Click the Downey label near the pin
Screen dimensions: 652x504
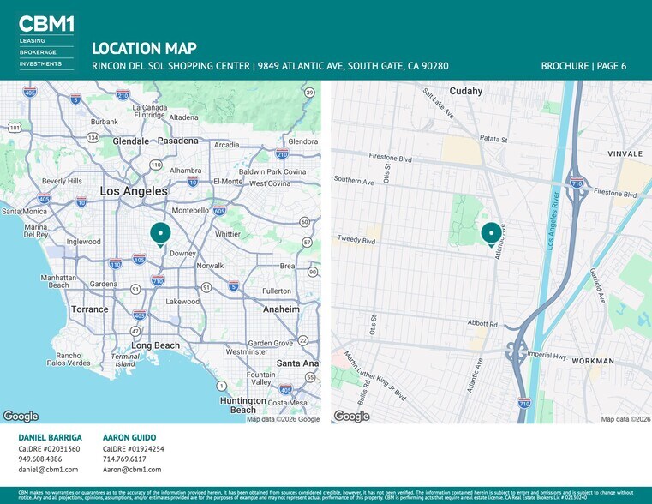(x=182, y=253)
